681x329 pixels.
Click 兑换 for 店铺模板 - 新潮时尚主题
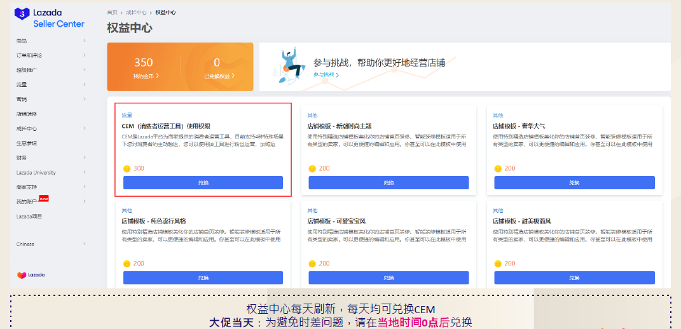[389, 182]
